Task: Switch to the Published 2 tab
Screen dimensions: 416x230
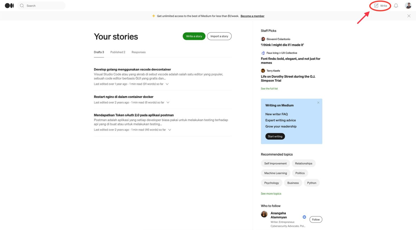Action: tap(118, 52)
